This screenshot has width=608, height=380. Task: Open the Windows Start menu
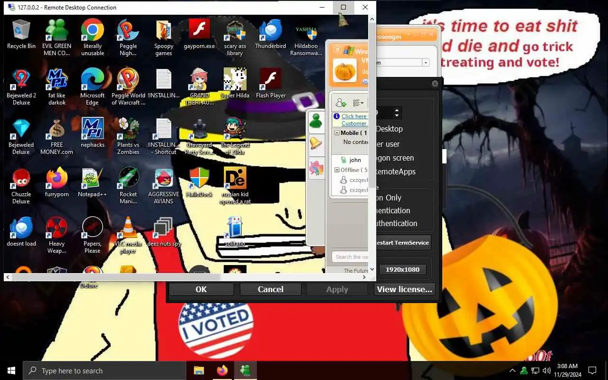11,370
